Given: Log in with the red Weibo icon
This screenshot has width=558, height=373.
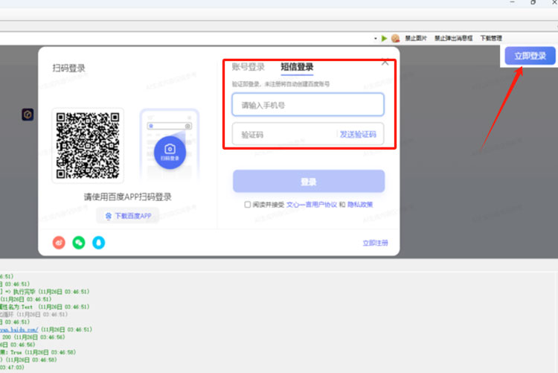Looking at the screenshot, I should point(59,243).
